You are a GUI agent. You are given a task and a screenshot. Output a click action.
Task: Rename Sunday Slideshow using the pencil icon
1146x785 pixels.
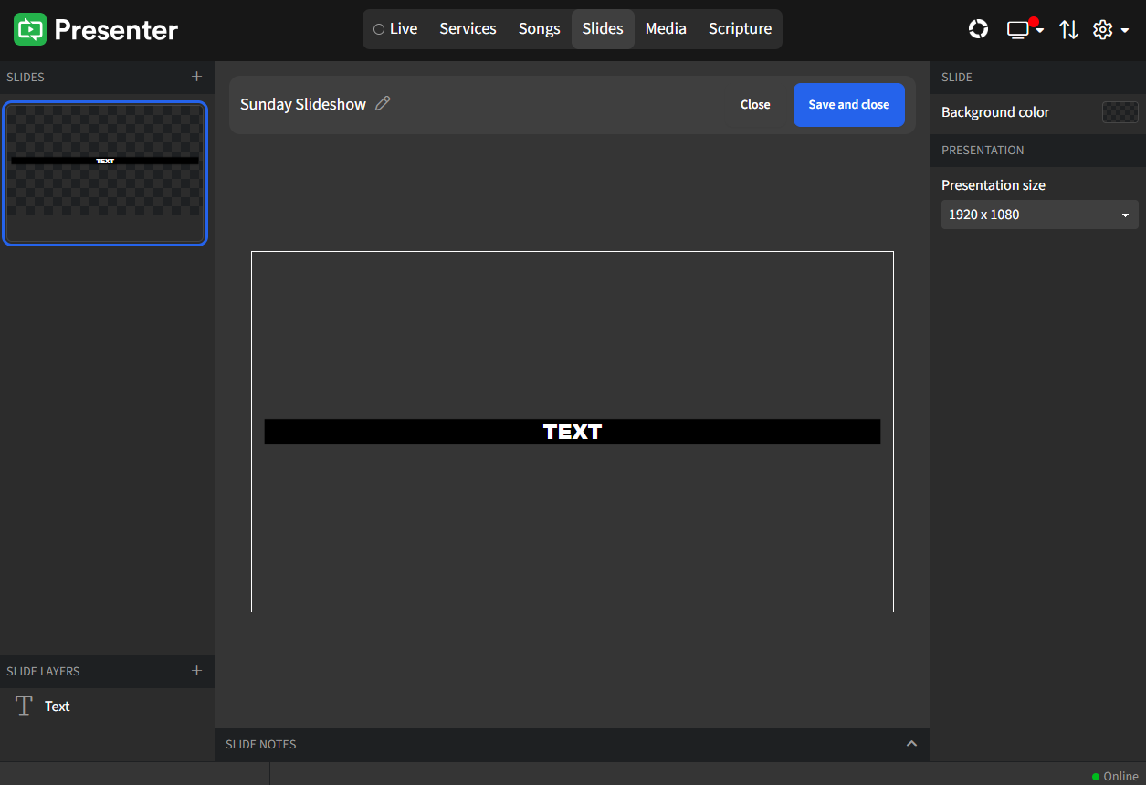tap(382, 103)
